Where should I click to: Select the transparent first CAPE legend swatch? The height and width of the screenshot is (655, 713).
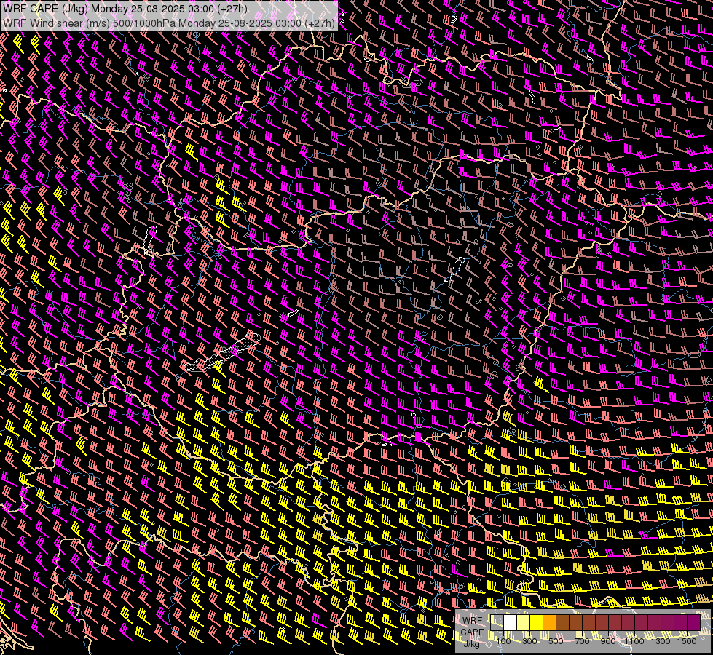click(497, 622)
